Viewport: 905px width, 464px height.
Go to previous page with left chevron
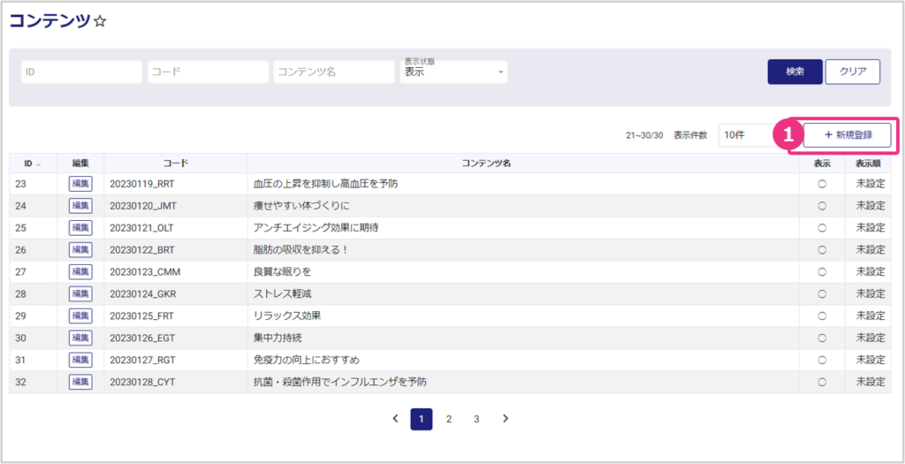click(x=395, y=419)
